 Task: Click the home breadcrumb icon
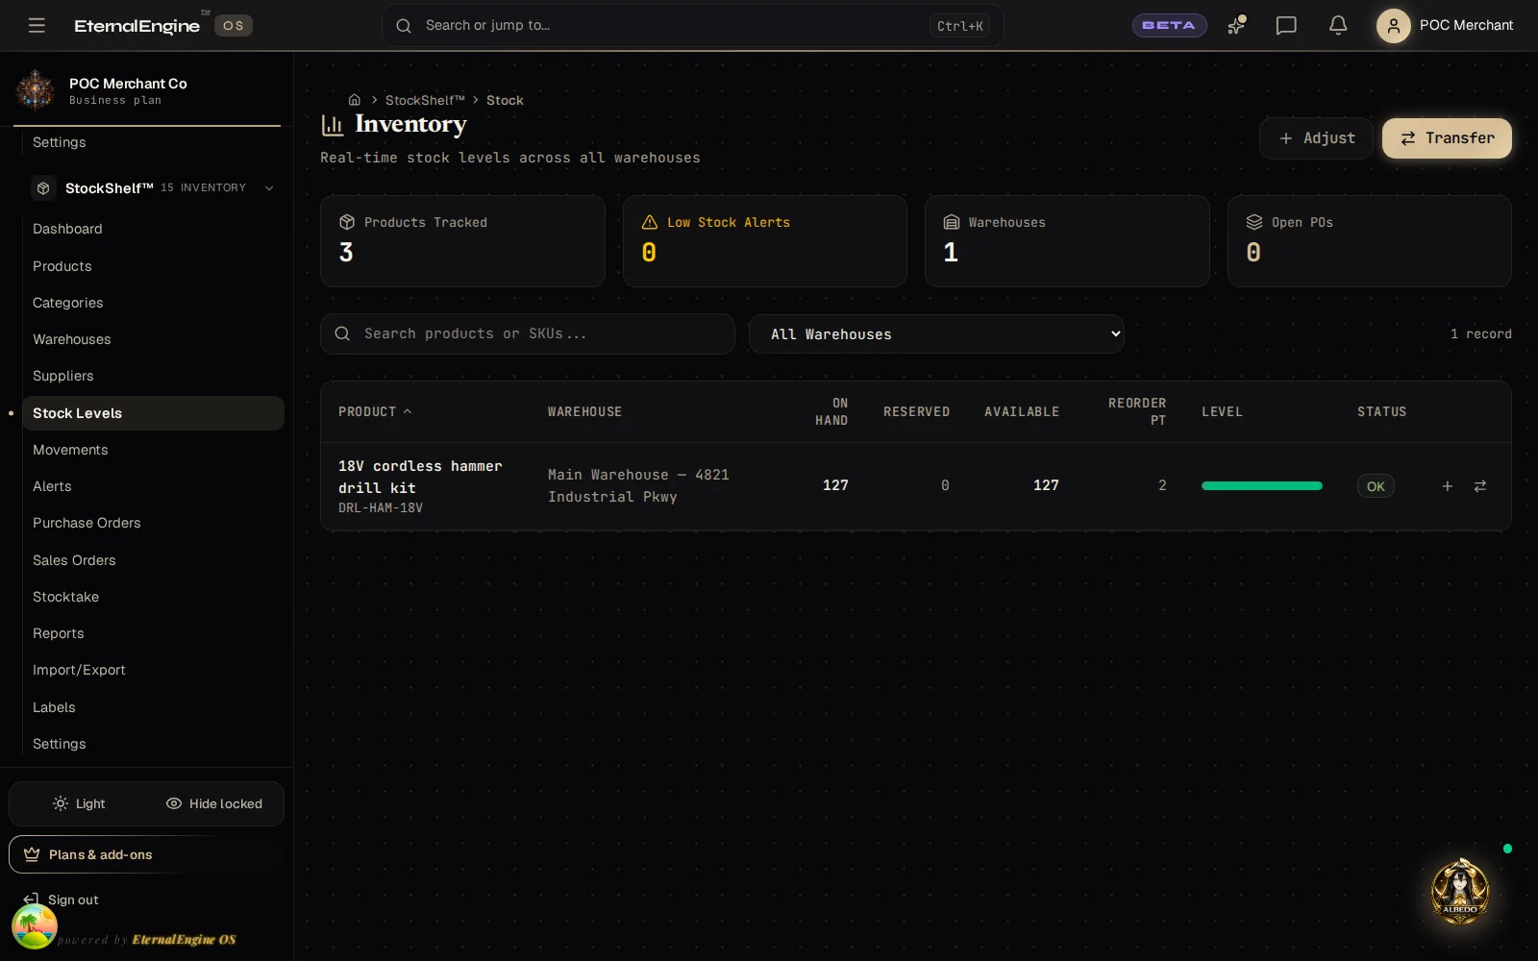[x=354, y=100]
